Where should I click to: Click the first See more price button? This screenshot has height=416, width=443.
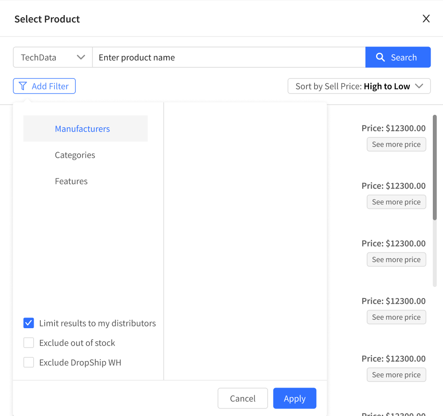pos(396,144)
